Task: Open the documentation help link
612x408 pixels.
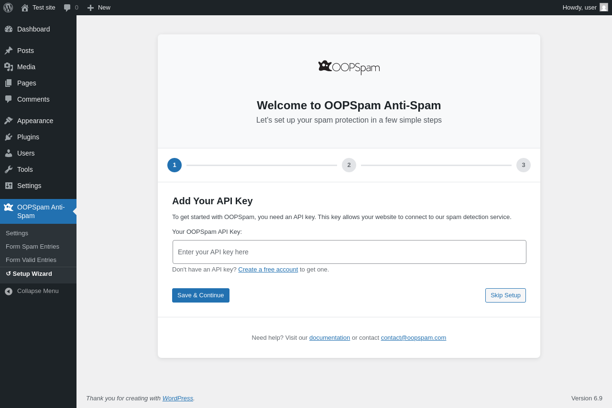Action: pyautogui.click(x=329, y=338)
